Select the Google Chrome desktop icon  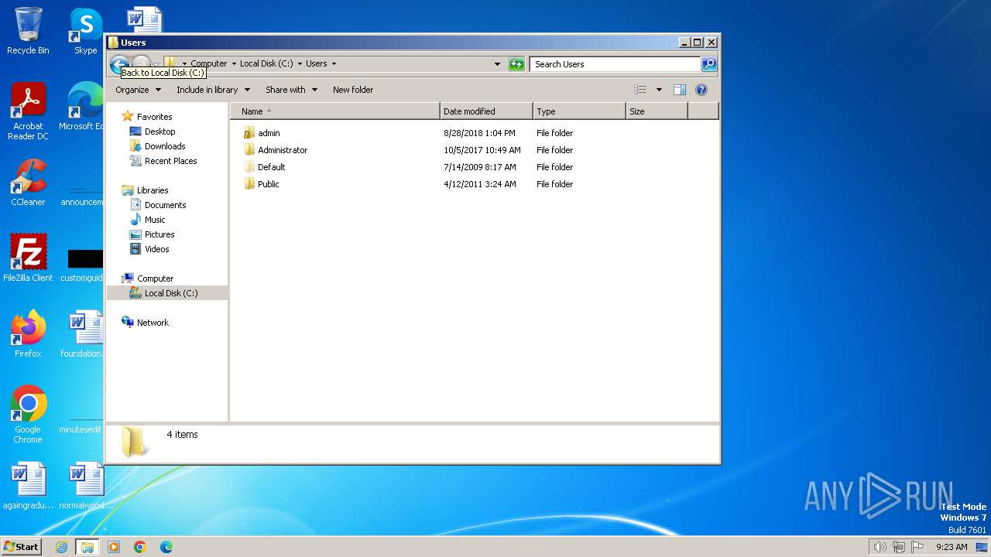point(28,414)
